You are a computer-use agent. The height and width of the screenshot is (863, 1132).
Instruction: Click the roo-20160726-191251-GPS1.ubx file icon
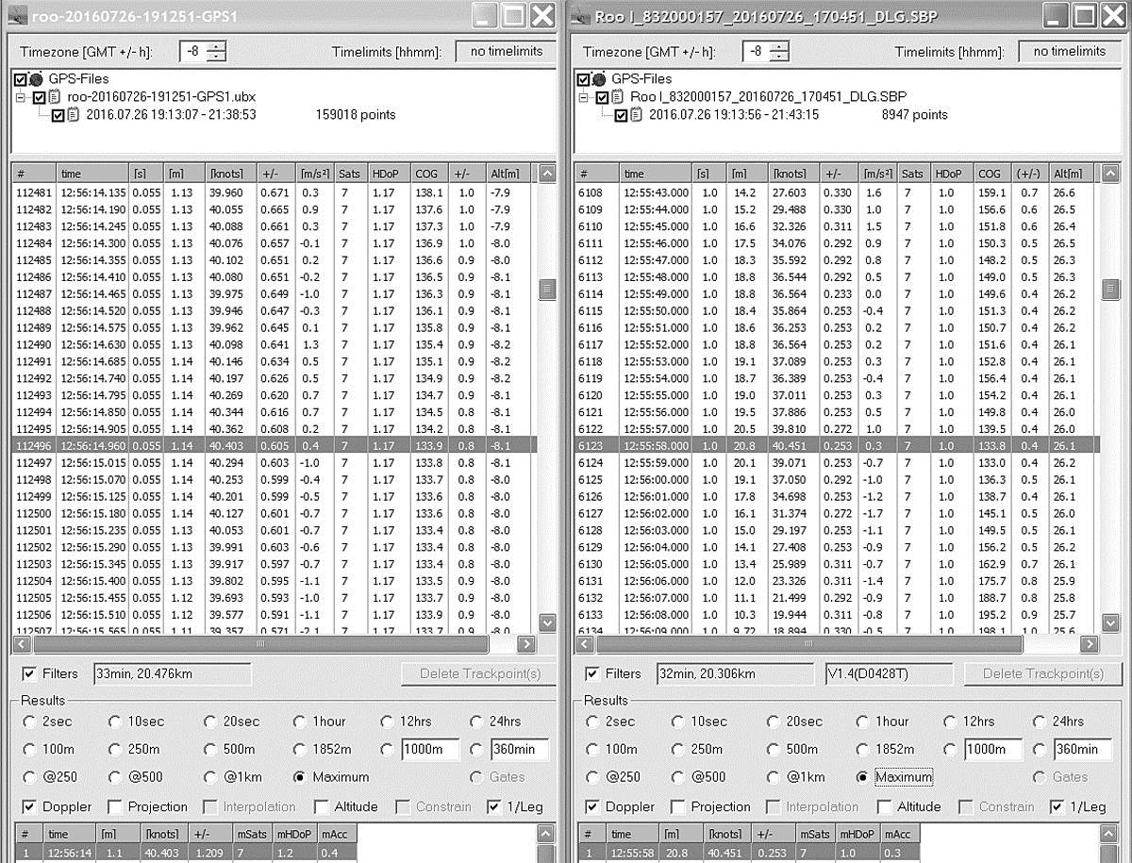(55, 97)
